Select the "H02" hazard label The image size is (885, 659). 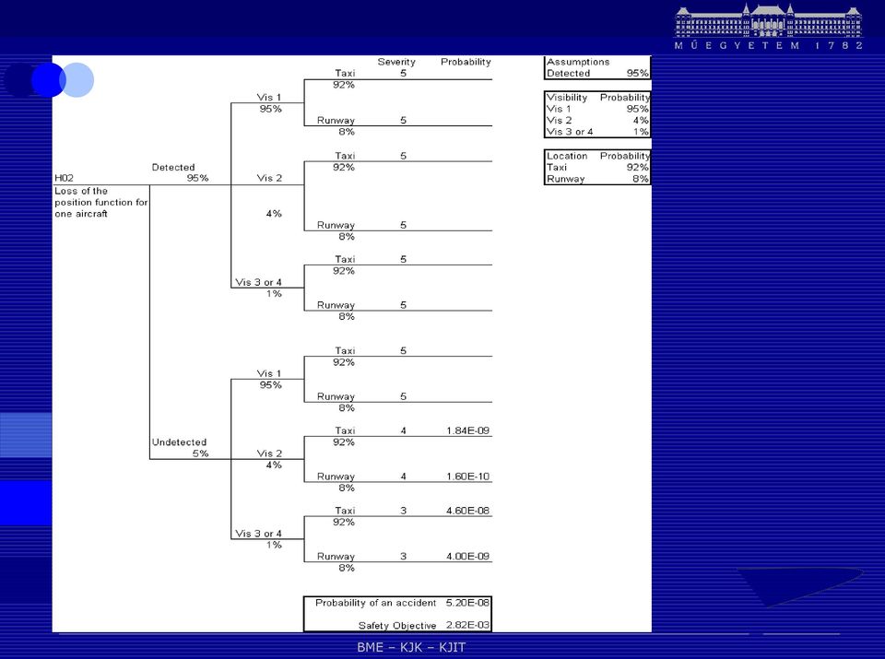click(x=64, y=178)
